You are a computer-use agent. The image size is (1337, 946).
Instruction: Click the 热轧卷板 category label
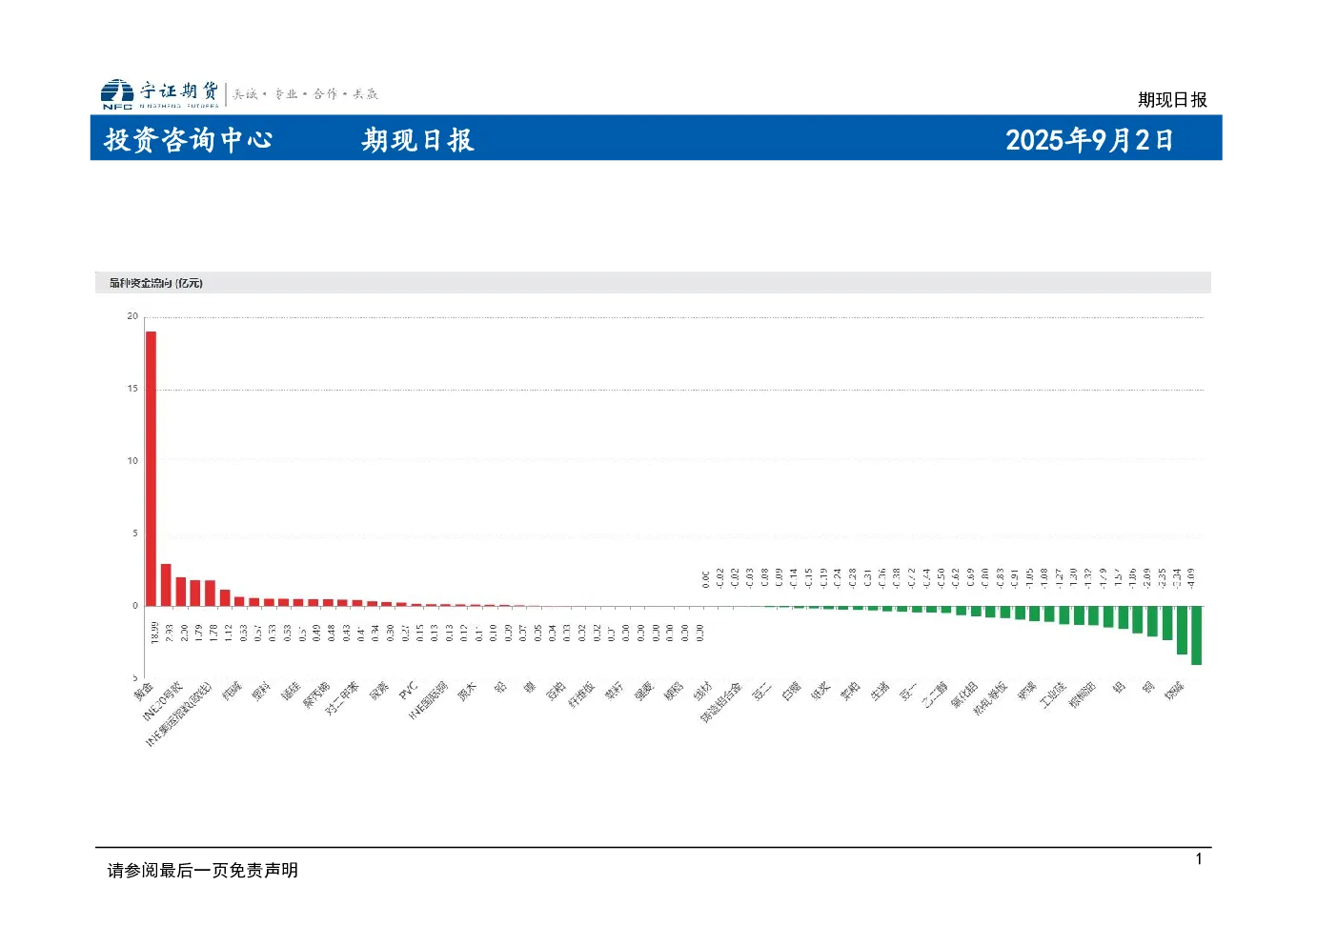(990, 698)
